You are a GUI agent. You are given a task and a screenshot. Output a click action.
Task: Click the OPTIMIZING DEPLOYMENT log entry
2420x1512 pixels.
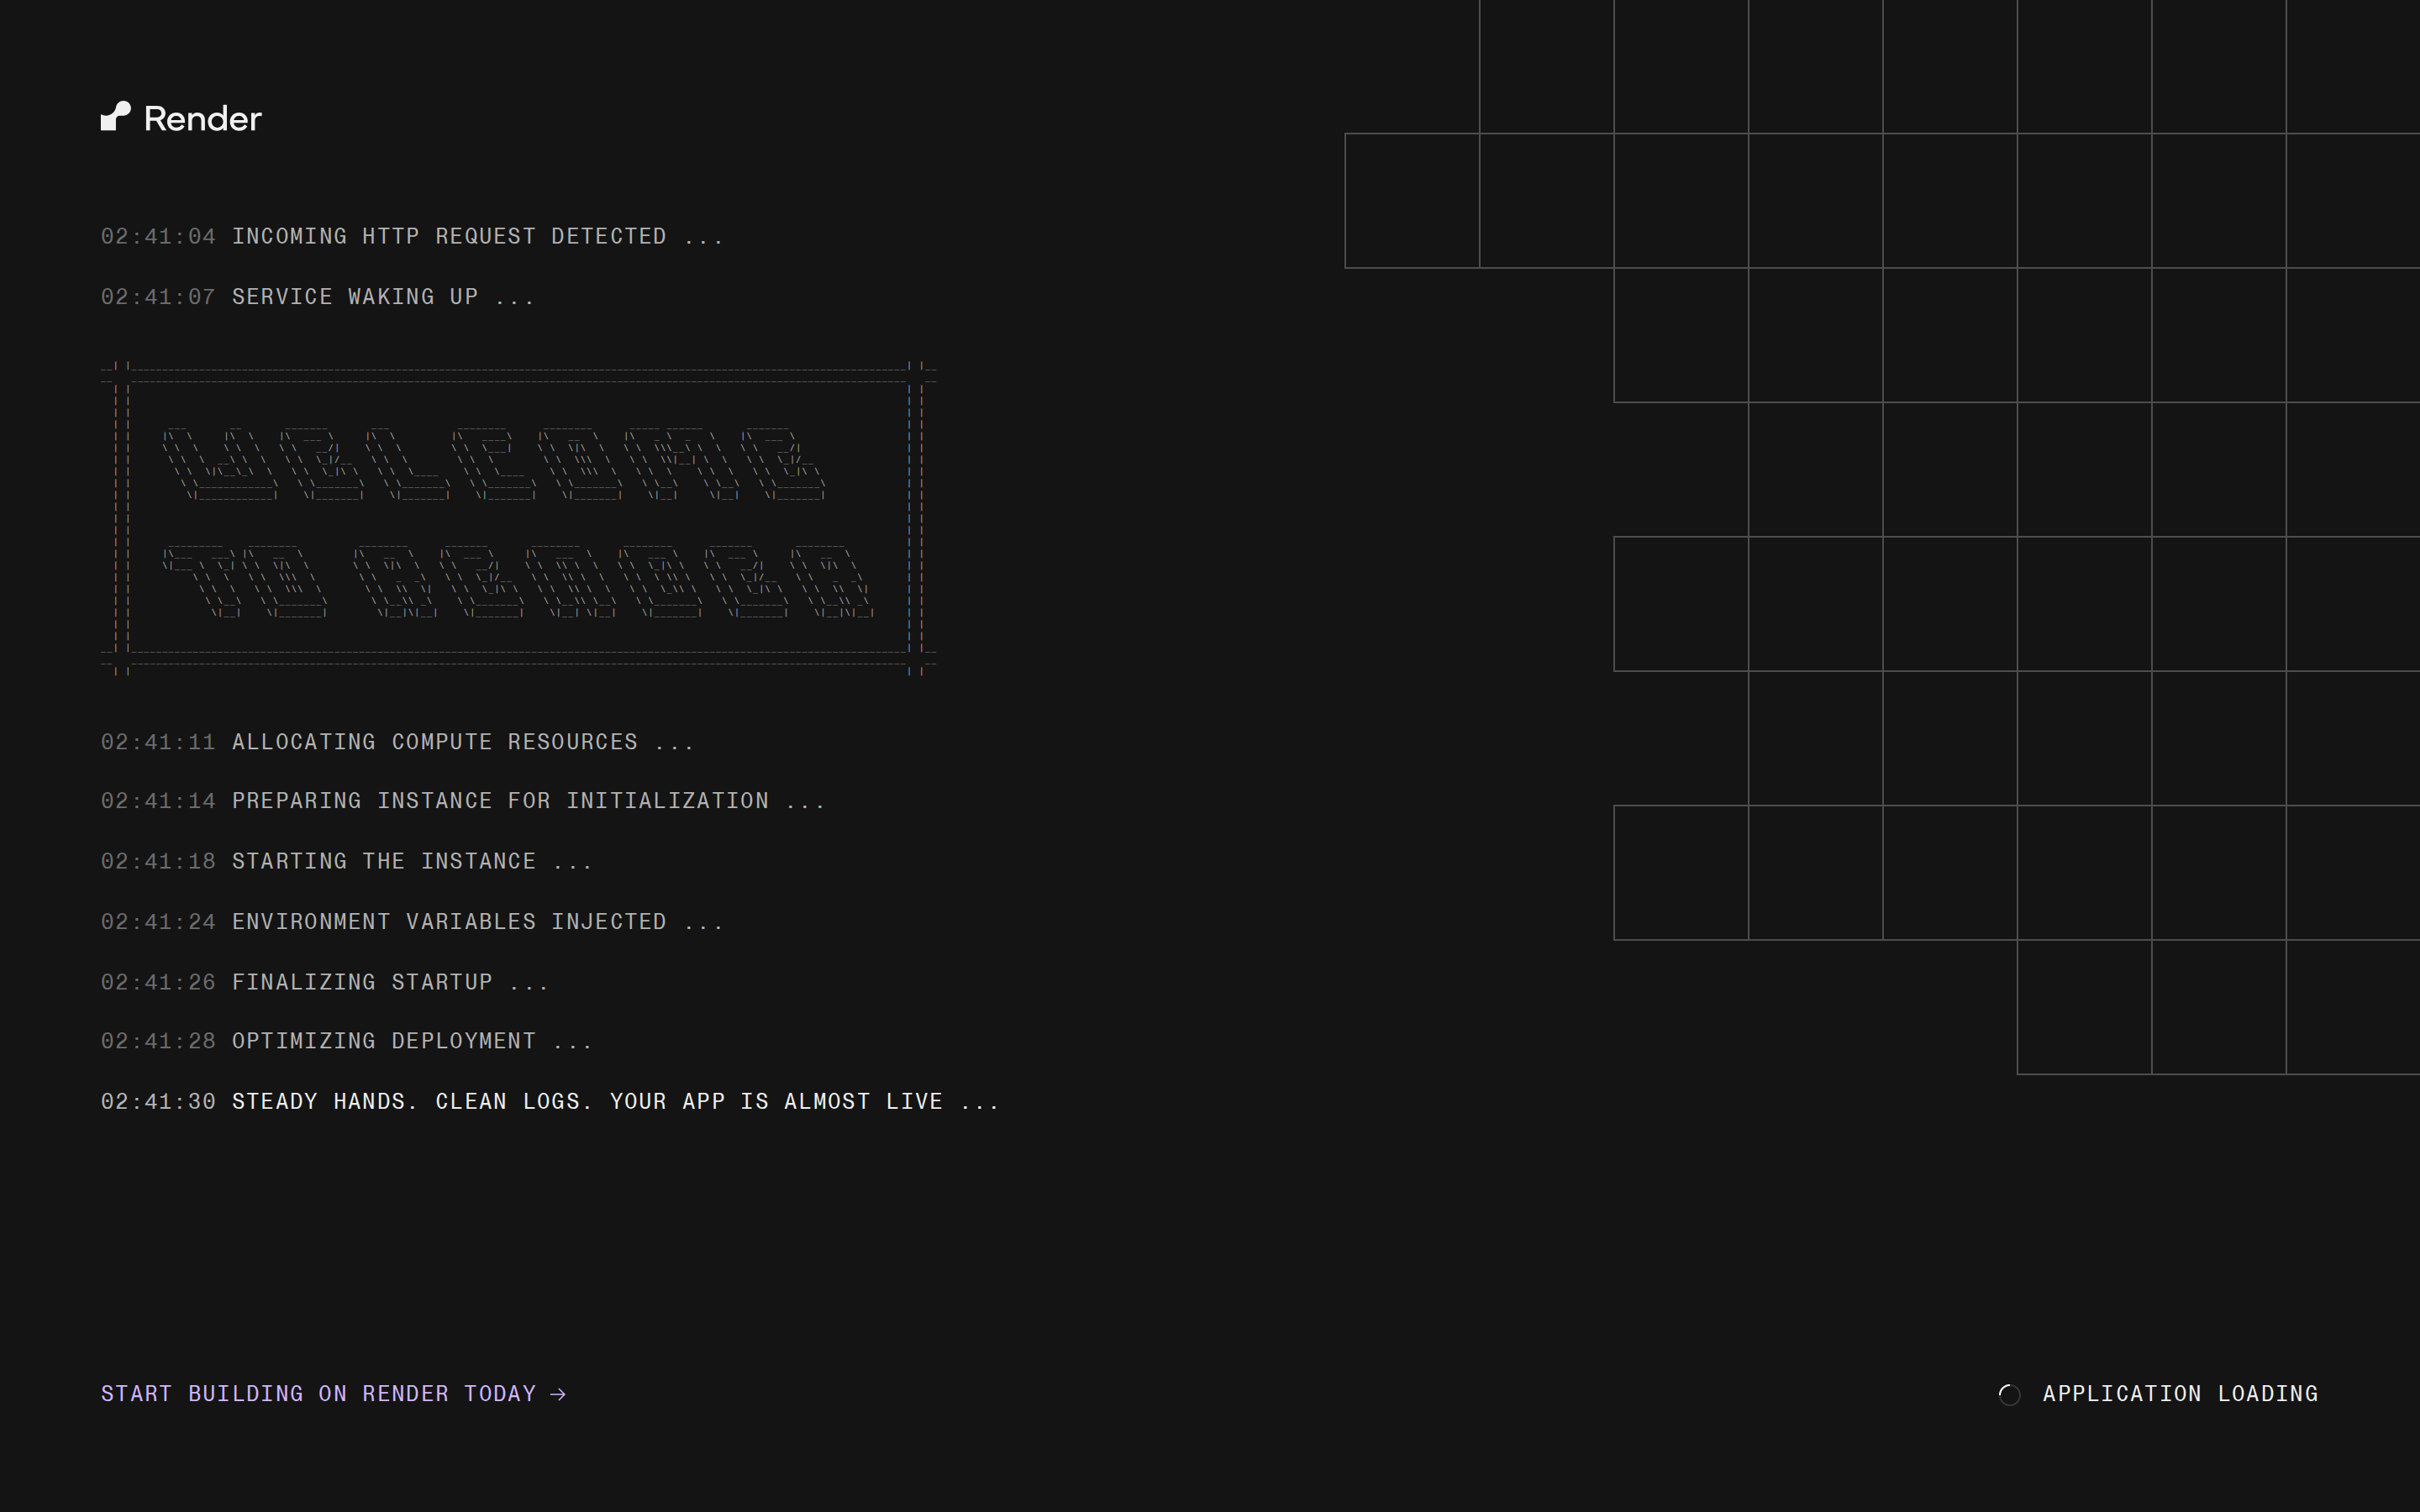pos(346,1040)
